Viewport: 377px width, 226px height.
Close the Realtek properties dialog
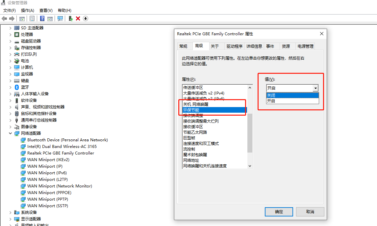322,34
